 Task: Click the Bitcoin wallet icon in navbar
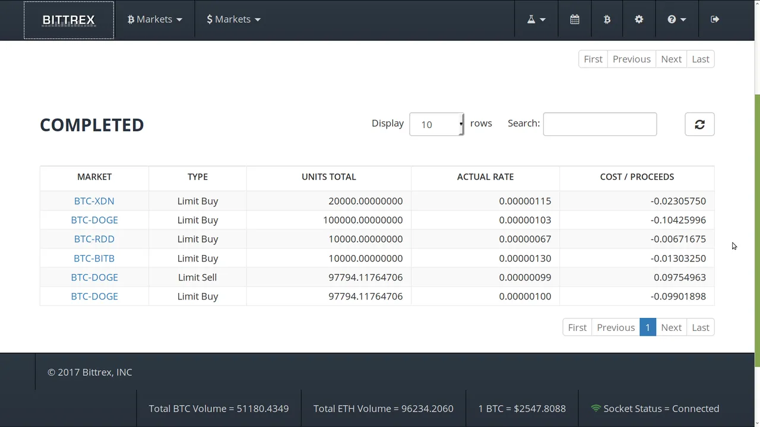point(607,20)
